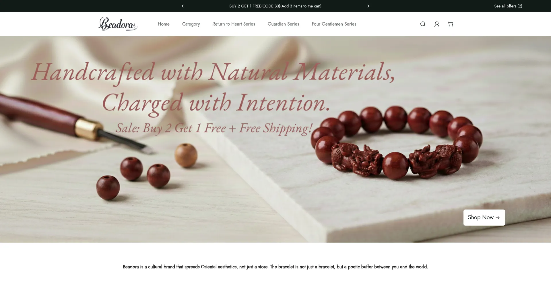Select Return to Heart Series
Image resolution: width=551 pixels, height=285 pixels.
[x=234, y=24]
